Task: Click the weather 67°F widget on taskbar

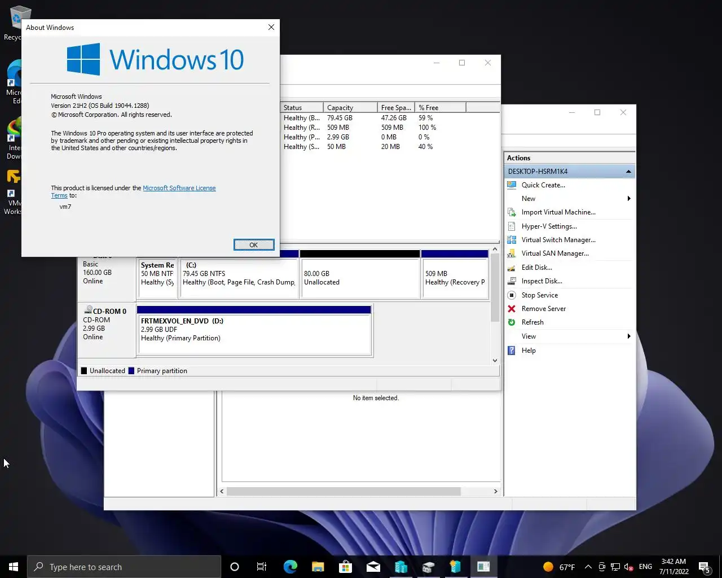Action: [559, 567]
